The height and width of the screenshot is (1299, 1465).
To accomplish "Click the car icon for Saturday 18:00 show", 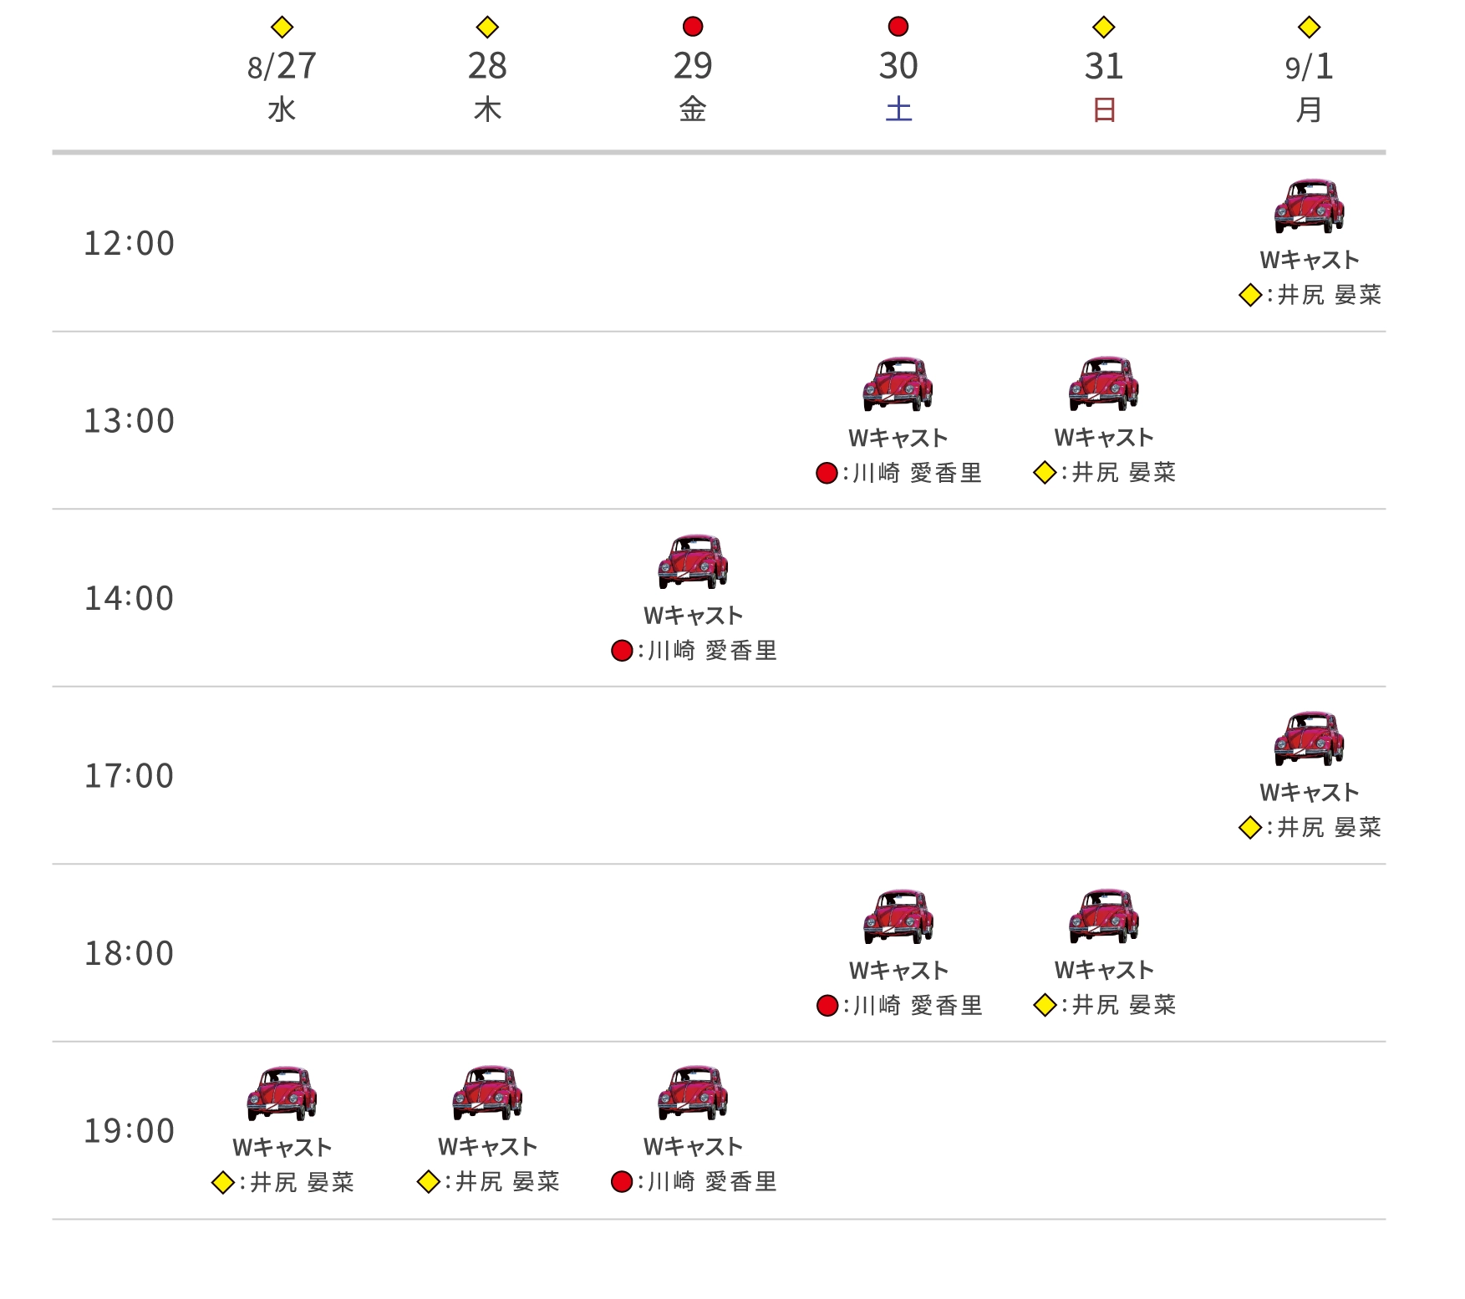I will (x=898, y=916).
